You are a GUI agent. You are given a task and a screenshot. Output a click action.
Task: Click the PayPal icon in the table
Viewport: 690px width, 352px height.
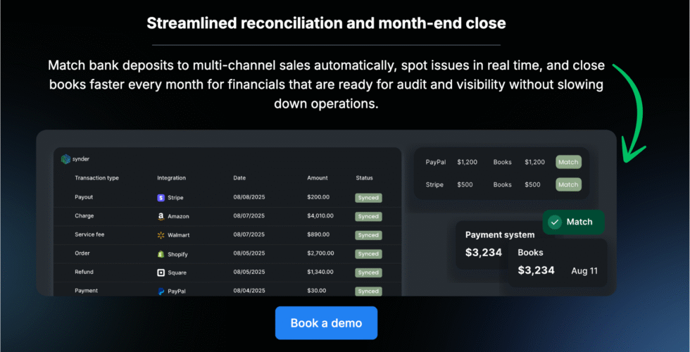tap(161, 291)
